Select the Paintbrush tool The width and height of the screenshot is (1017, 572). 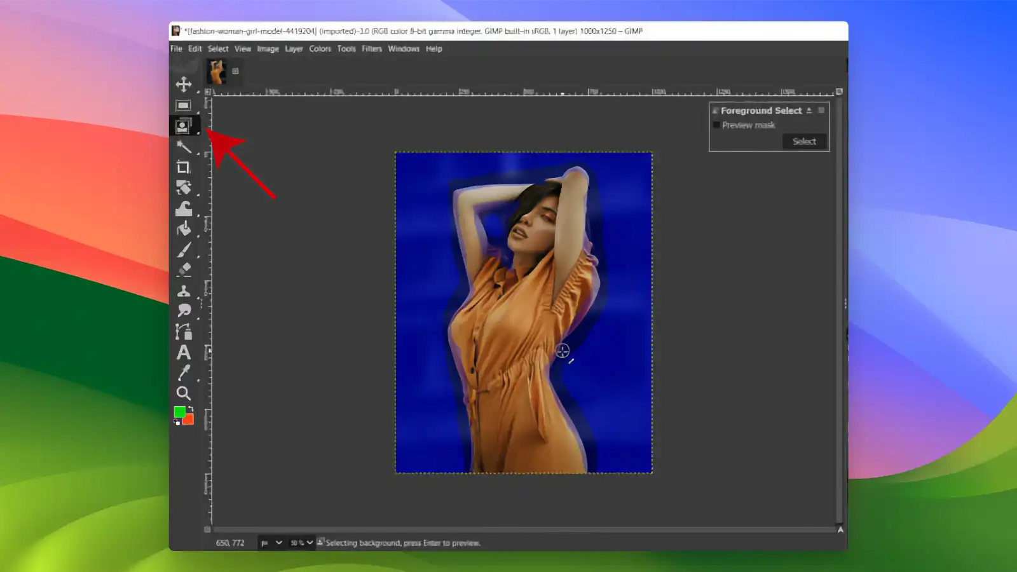(184, 250)
